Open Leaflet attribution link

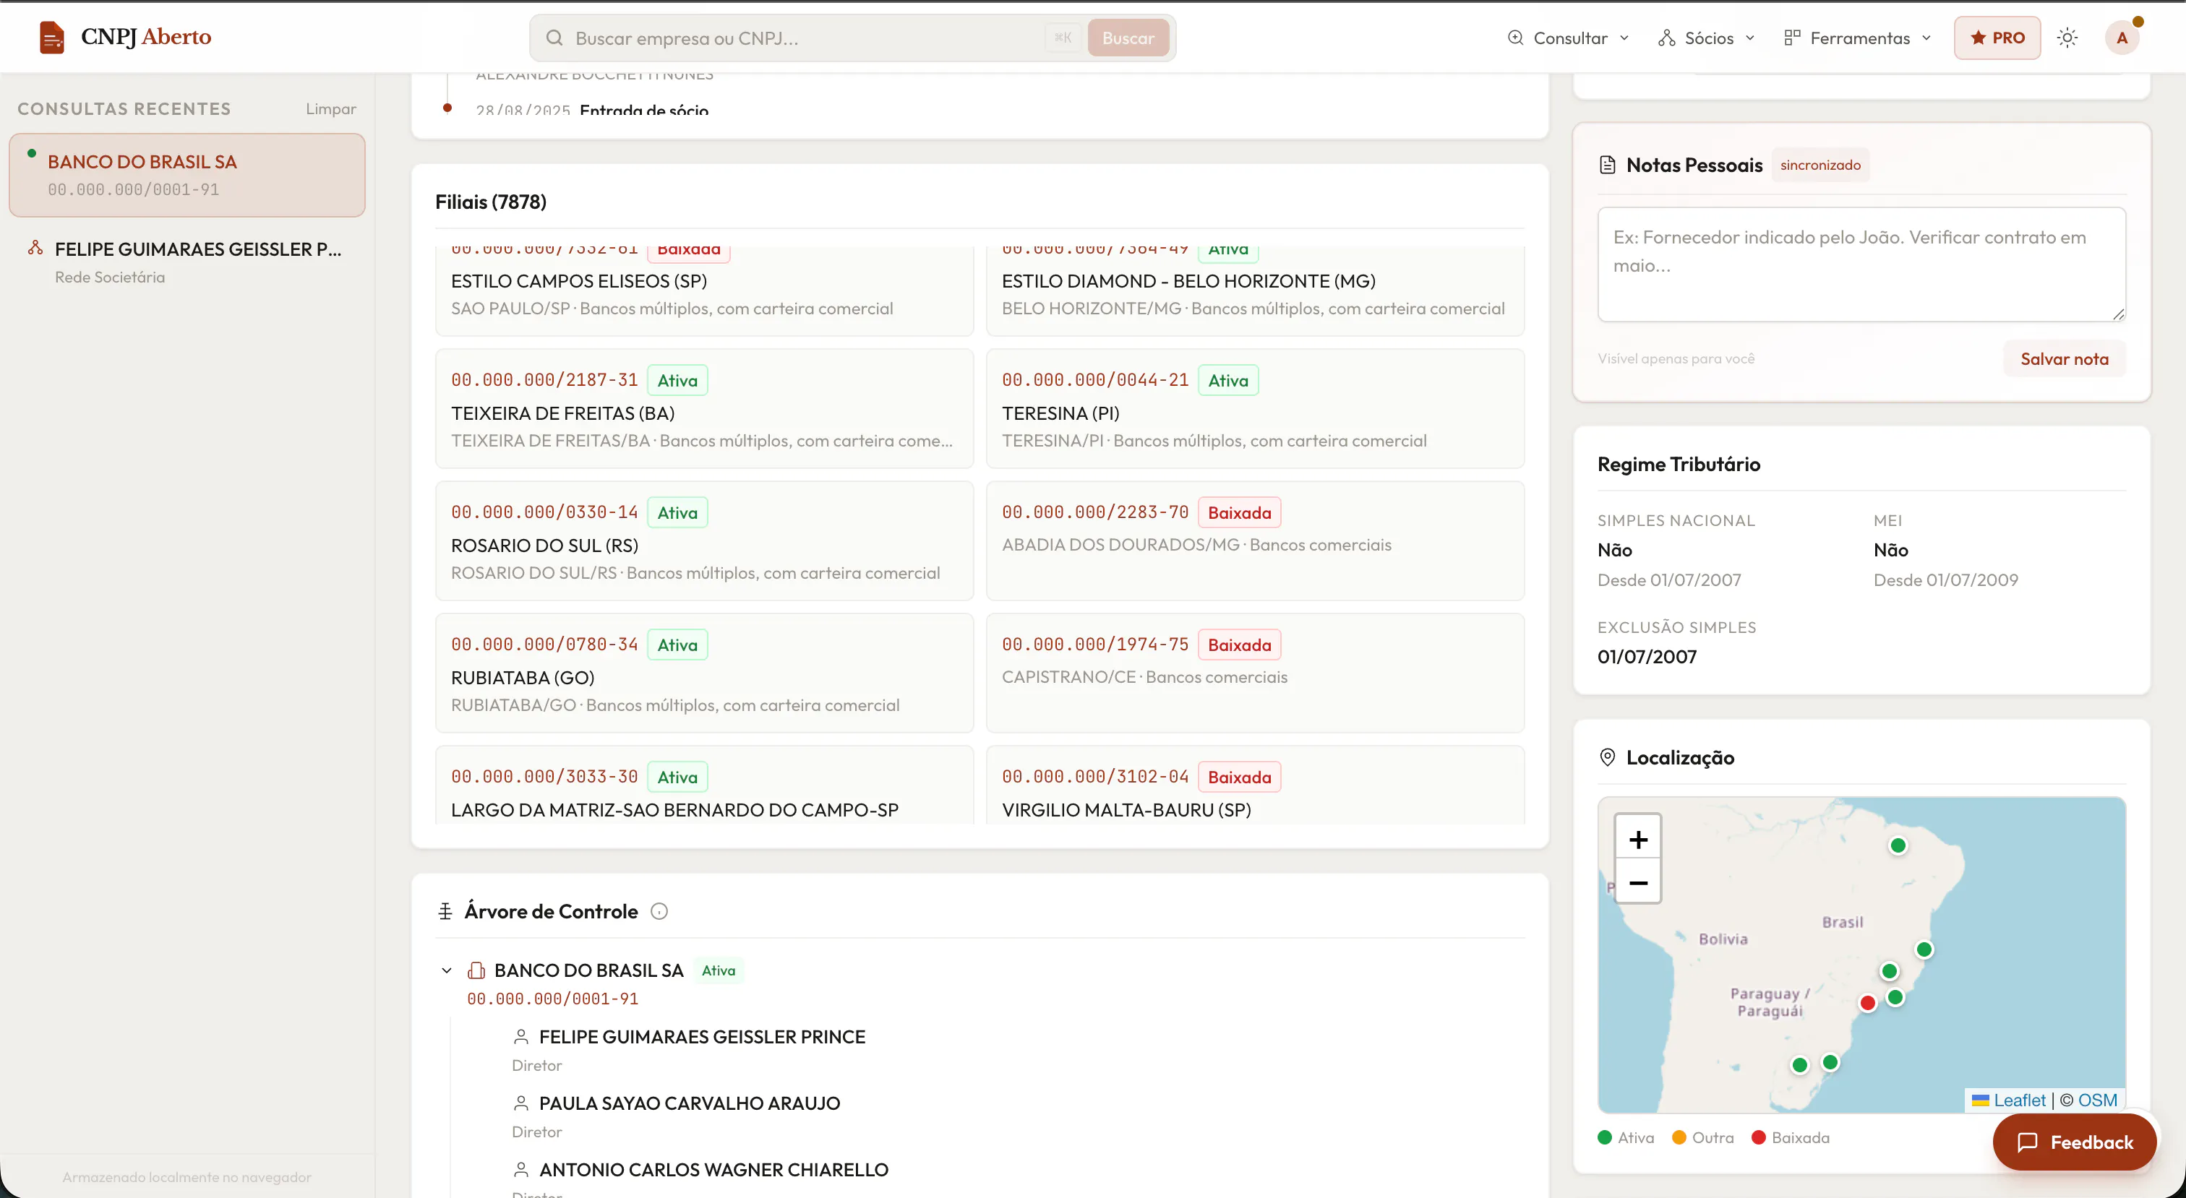point(2019,1100)
